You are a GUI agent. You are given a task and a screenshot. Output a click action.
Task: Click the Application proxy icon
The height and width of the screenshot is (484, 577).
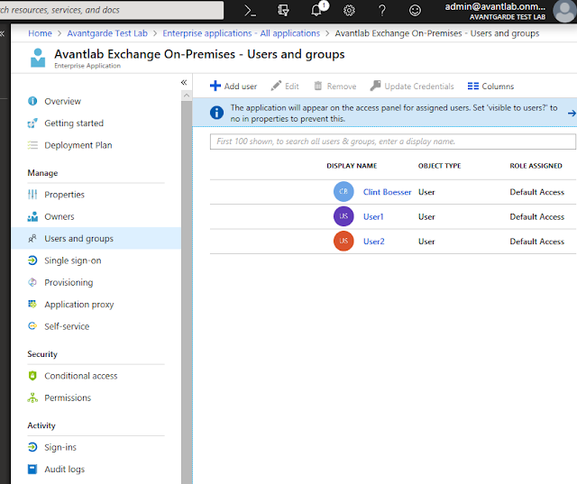tap(32, 304)
